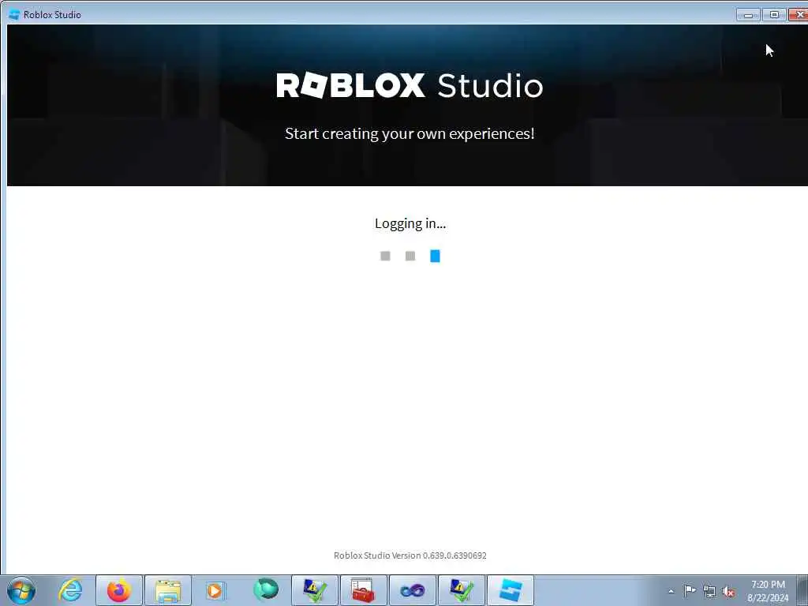
Task: Click the muted volume speaker tray icon
Action: pos(728,592)
